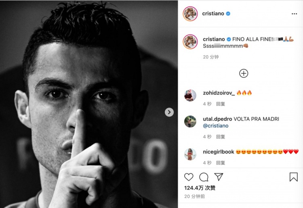Follow the @cristiano mention link

click(x=216, y=126)
